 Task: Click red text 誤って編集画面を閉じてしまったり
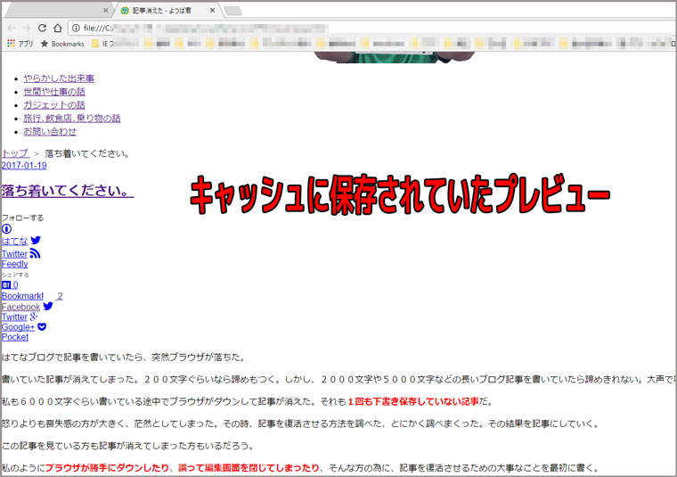click(x=249, y=467)
